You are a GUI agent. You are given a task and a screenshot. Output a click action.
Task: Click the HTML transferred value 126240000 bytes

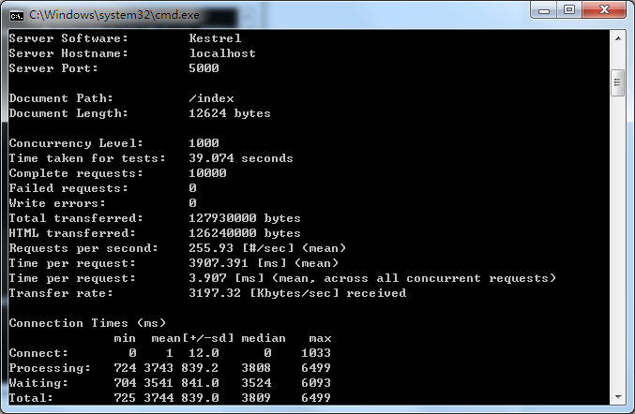245,233
